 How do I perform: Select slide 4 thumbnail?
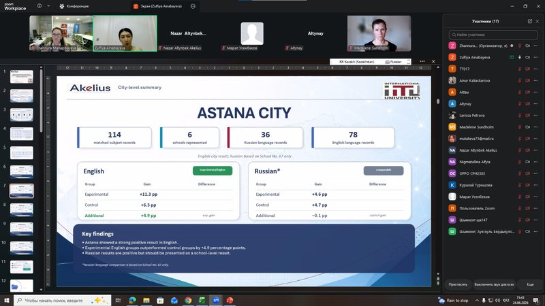(x=22, y=133)
